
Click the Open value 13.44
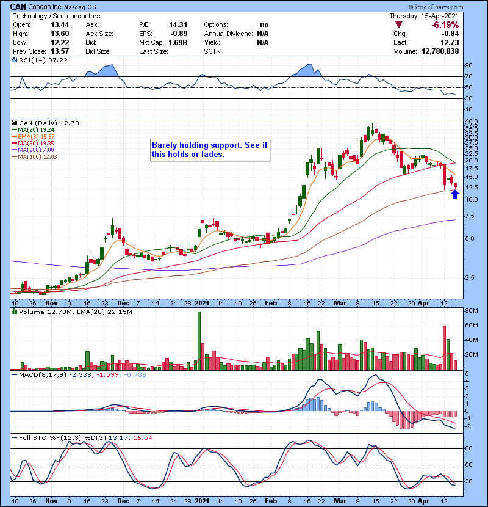point(60,25)
